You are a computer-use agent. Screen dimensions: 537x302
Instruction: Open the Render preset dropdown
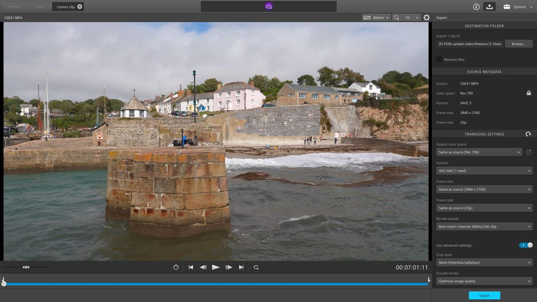pos(484,226)
